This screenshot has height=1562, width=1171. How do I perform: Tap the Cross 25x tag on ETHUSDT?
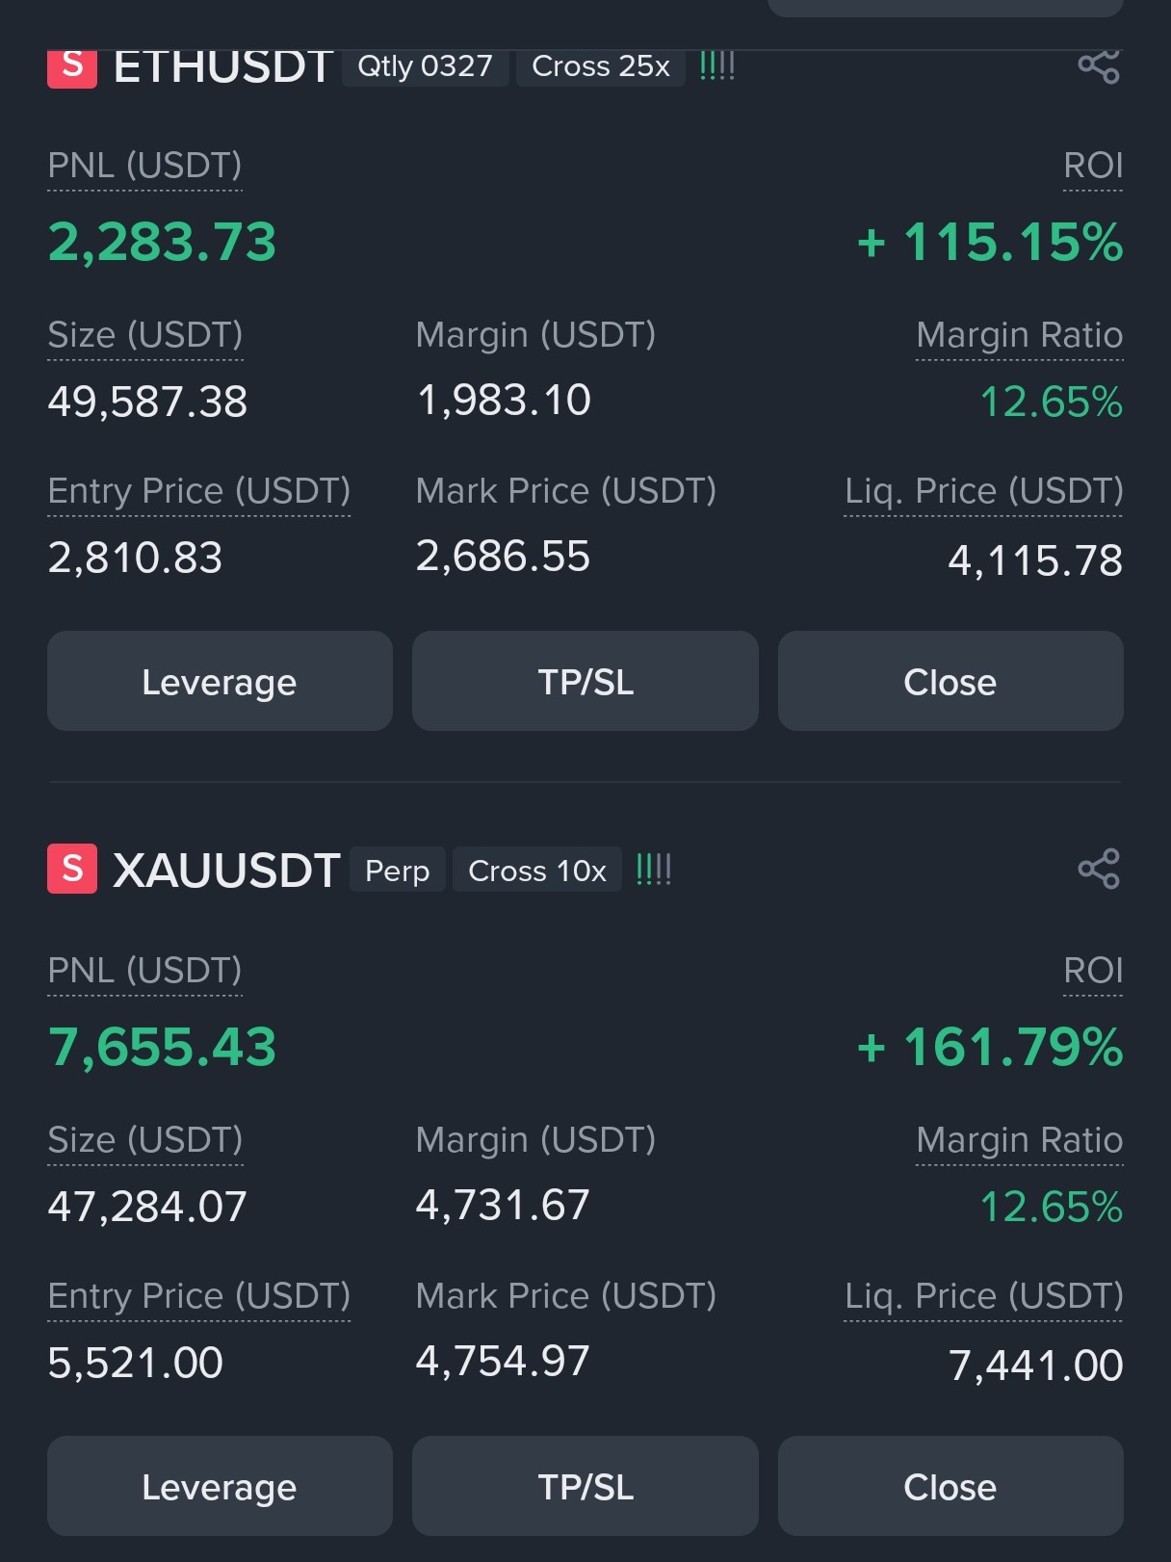[x=601, y=66]
